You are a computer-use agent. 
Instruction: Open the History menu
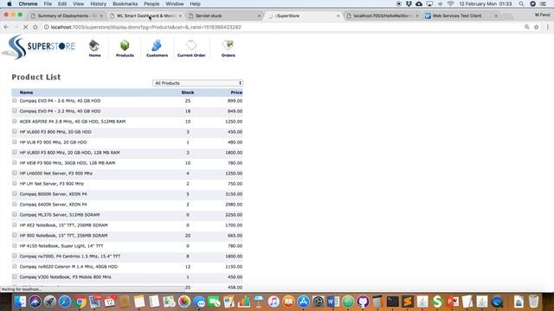pyautogui.click(x=98, y=3)
